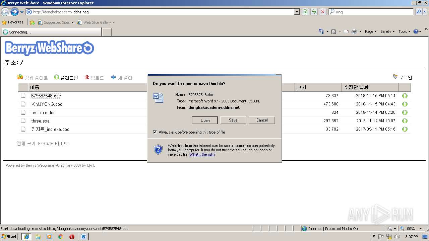Click the Stop loading red X icon

point(323,12)
